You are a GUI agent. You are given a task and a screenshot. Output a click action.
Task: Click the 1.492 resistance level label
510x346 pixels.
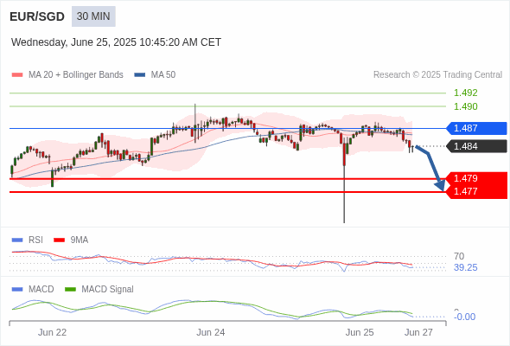tap(466, 93)
